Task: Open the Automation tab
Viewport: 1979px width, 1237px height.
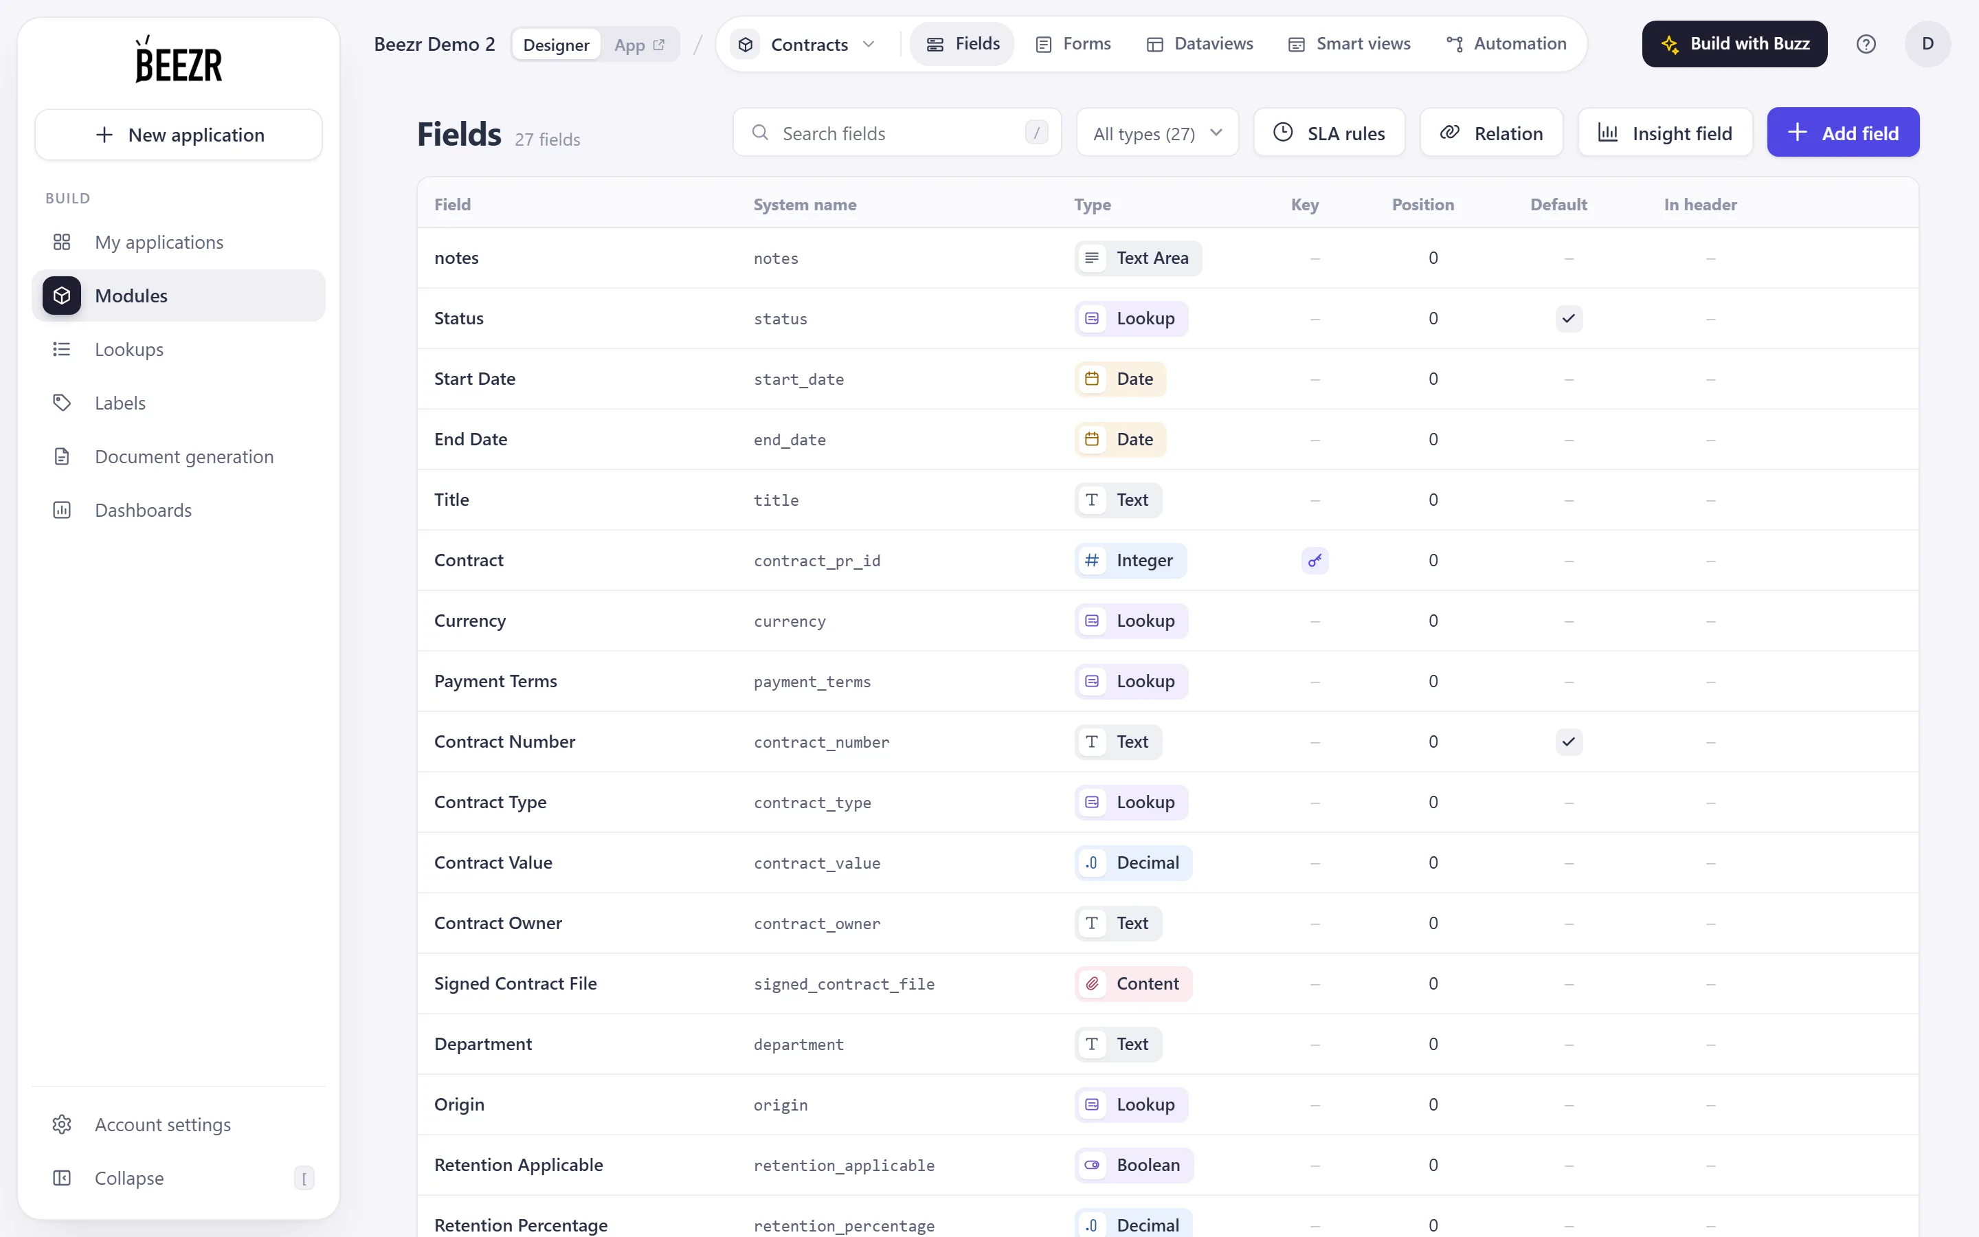Action: pos(1506,44)
